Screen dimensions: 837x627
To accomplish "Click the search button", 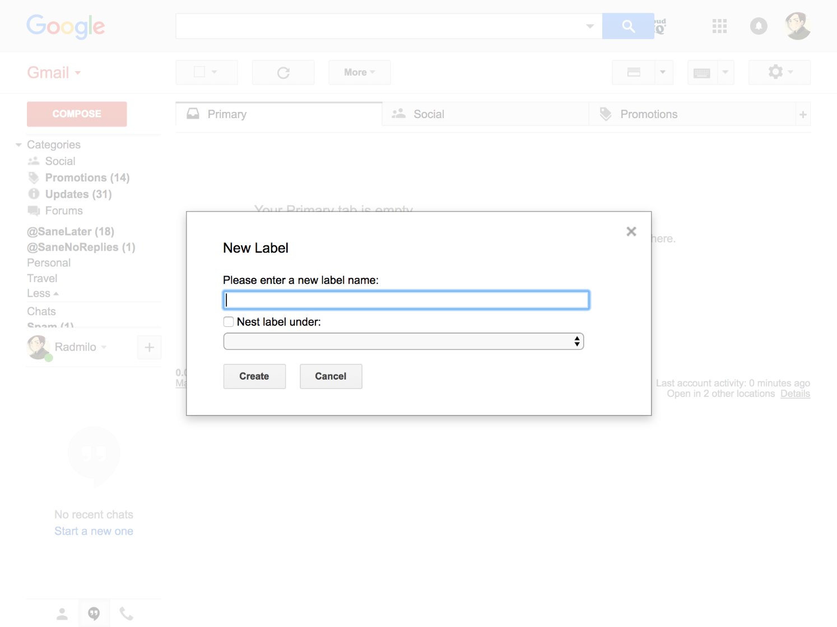I will [627, 26].
